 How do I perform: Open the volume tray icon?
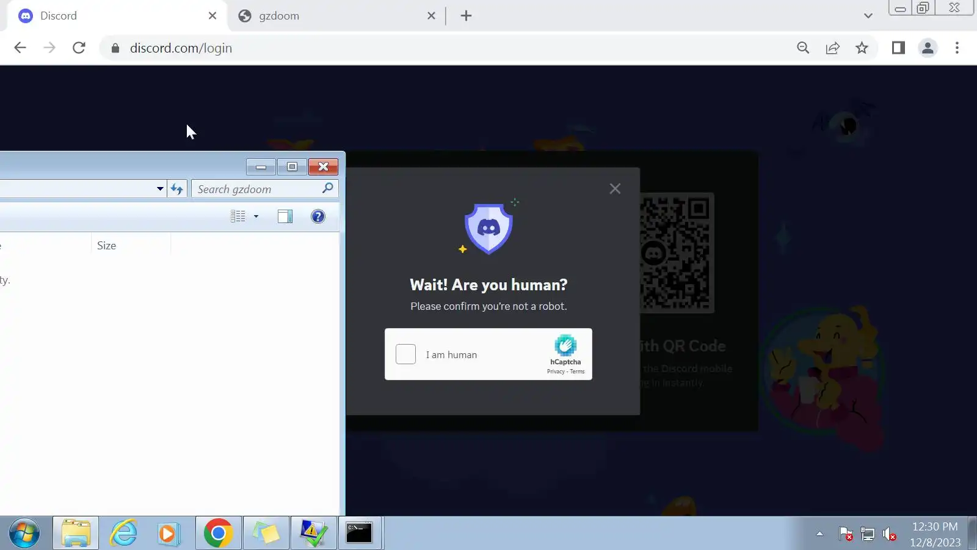(890, 534)
